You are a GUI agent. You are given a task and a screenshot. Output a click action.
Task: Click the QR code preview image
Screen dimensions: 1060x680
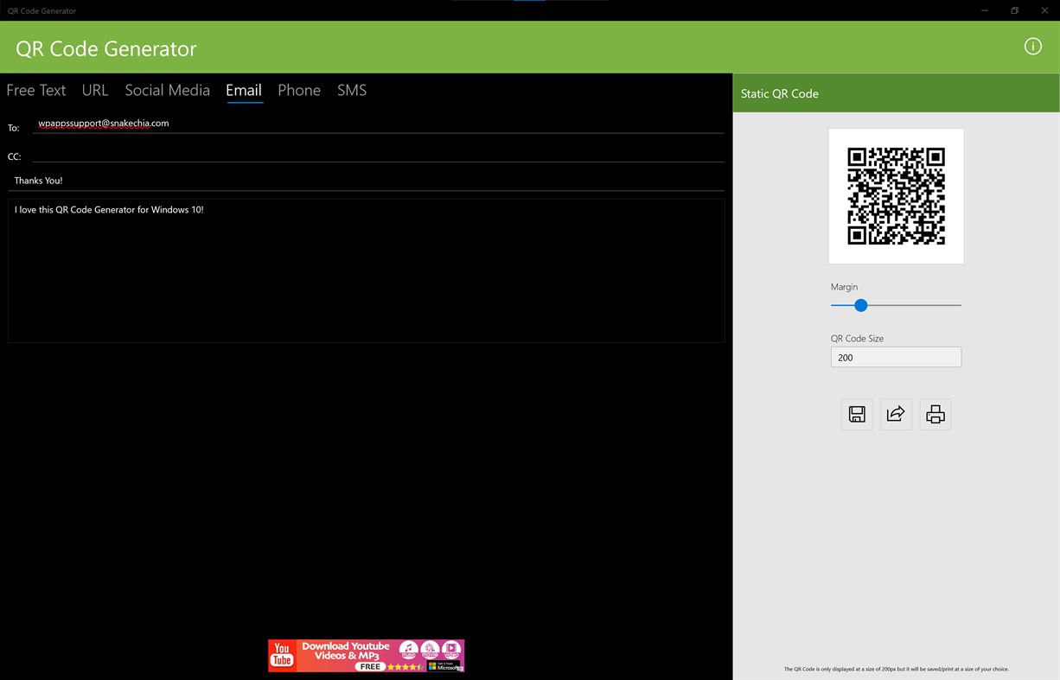(896, 195)
